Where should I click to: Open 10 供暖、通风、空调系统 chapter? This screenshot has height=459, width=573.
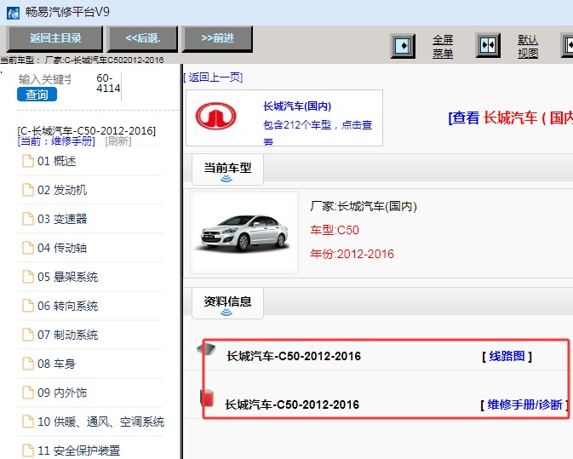[100, 422]
